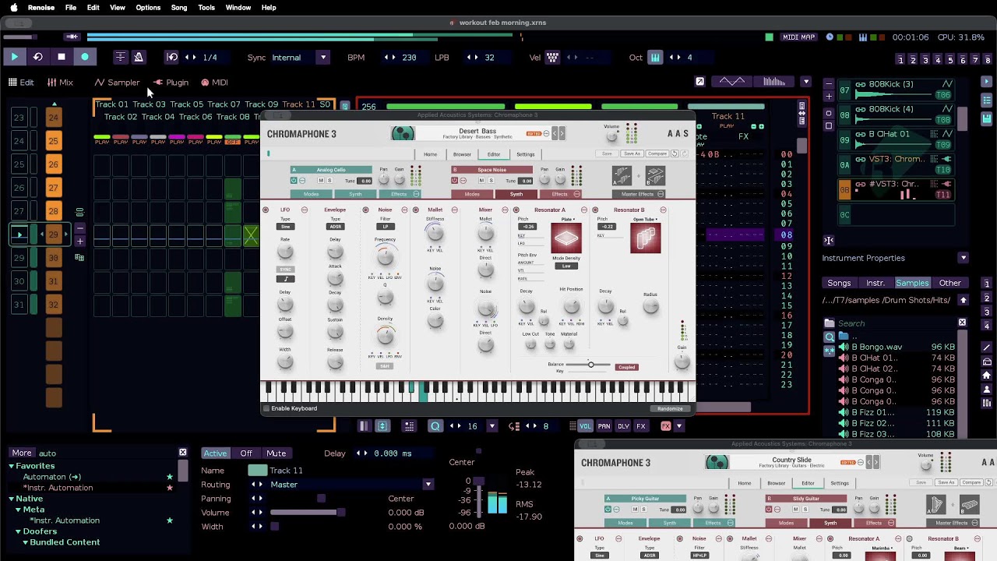This screenshot has width=997, height=561.
Task: Open the MIDI tab
Action: 214,83
